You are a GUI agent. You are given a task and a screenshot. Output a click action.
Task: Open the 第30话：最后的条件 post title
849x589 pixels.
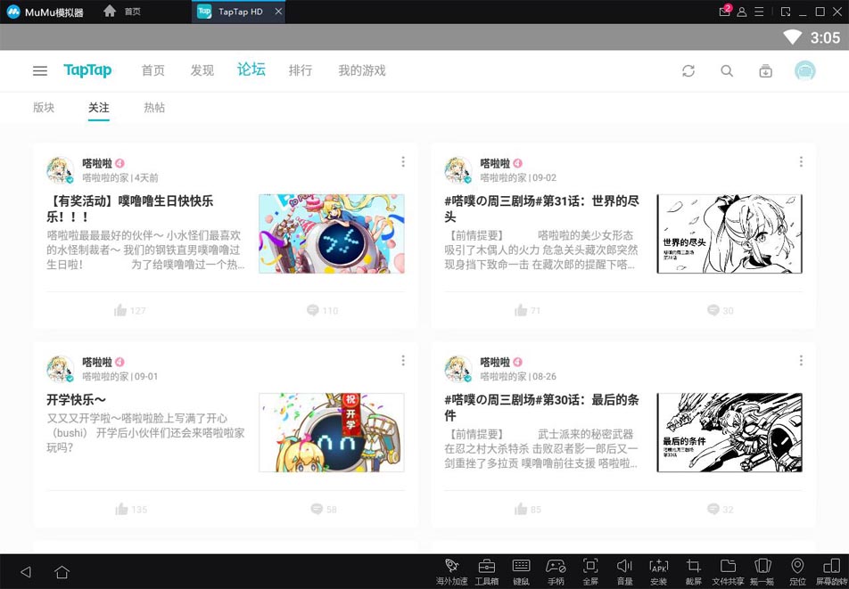click(541, 407)
